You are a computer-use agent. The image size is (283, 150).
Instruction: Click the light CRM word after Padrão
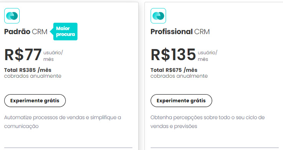(40, 32)
